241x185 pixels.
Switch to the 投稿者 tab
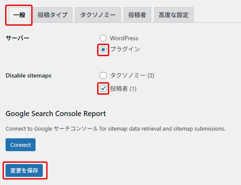[137, 15]
